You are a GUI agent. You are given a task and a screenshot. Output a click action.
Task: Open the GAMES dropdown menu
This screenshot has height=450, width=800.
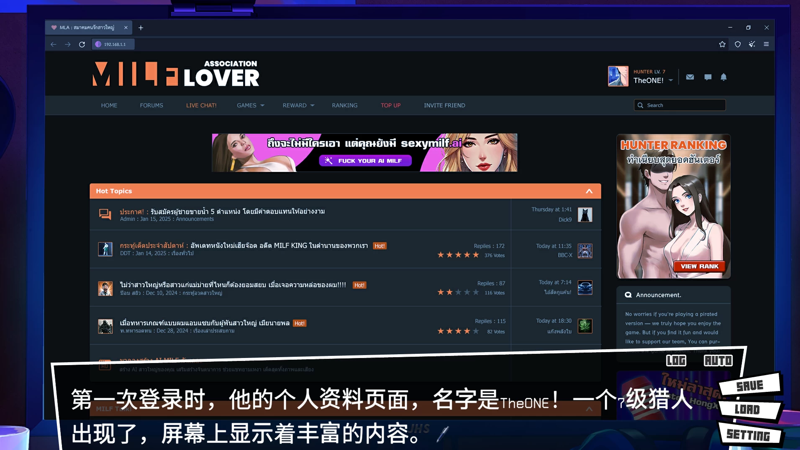(x=250, y=105)
